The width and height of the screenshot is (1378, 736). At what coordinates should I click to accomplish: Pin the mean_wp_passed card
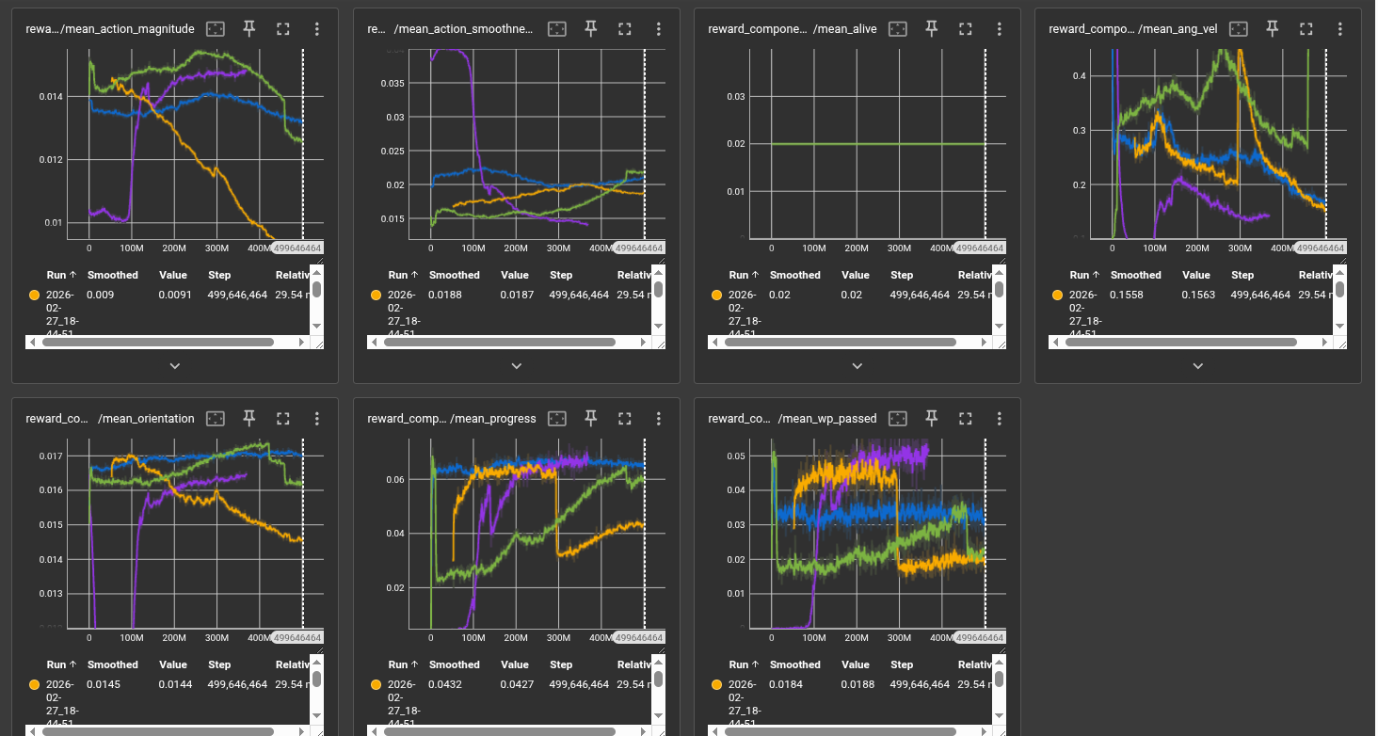click(932, 418)
